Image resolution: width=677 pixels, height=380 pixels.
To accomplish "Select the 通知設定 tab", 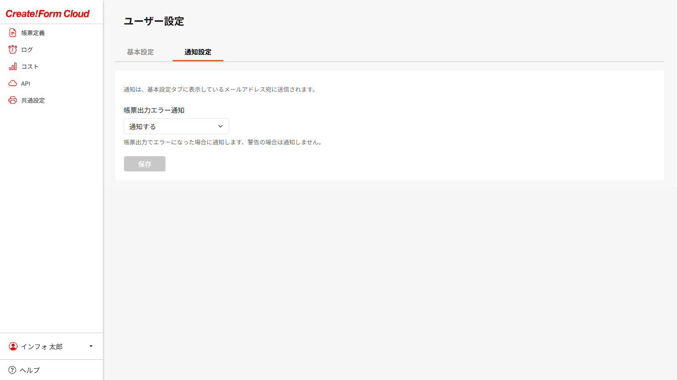I will 198,52.
